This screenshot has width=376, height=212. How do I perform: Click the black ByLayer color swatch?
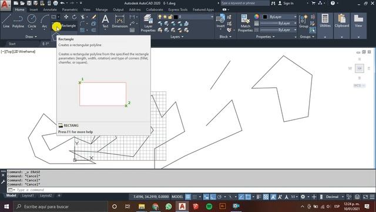pos(265,17)
